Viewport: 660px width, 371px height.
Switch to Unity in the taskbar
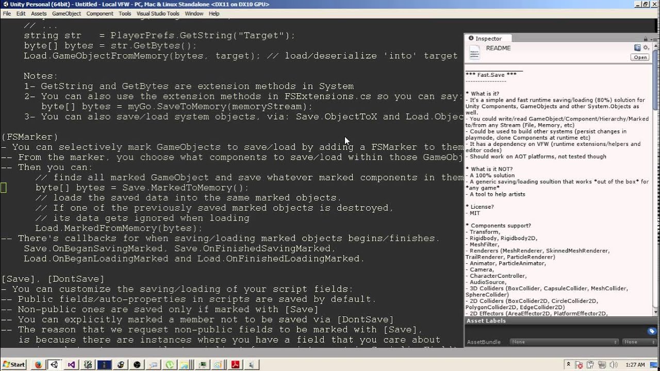pos(54,364)
